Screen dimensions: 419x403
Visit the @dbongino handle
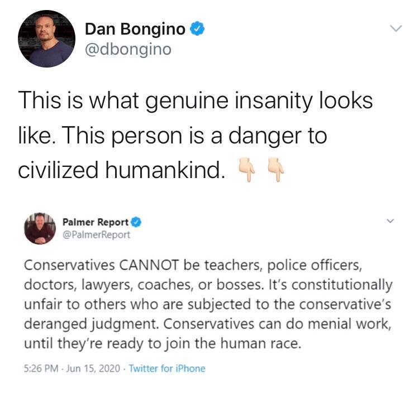[128, 50]
